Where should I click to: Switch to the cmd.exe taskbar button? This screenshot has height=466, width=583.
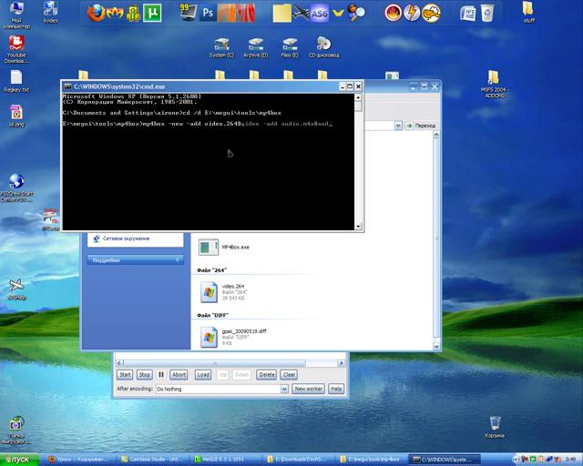pyautogui.click(x=445, y=460)
